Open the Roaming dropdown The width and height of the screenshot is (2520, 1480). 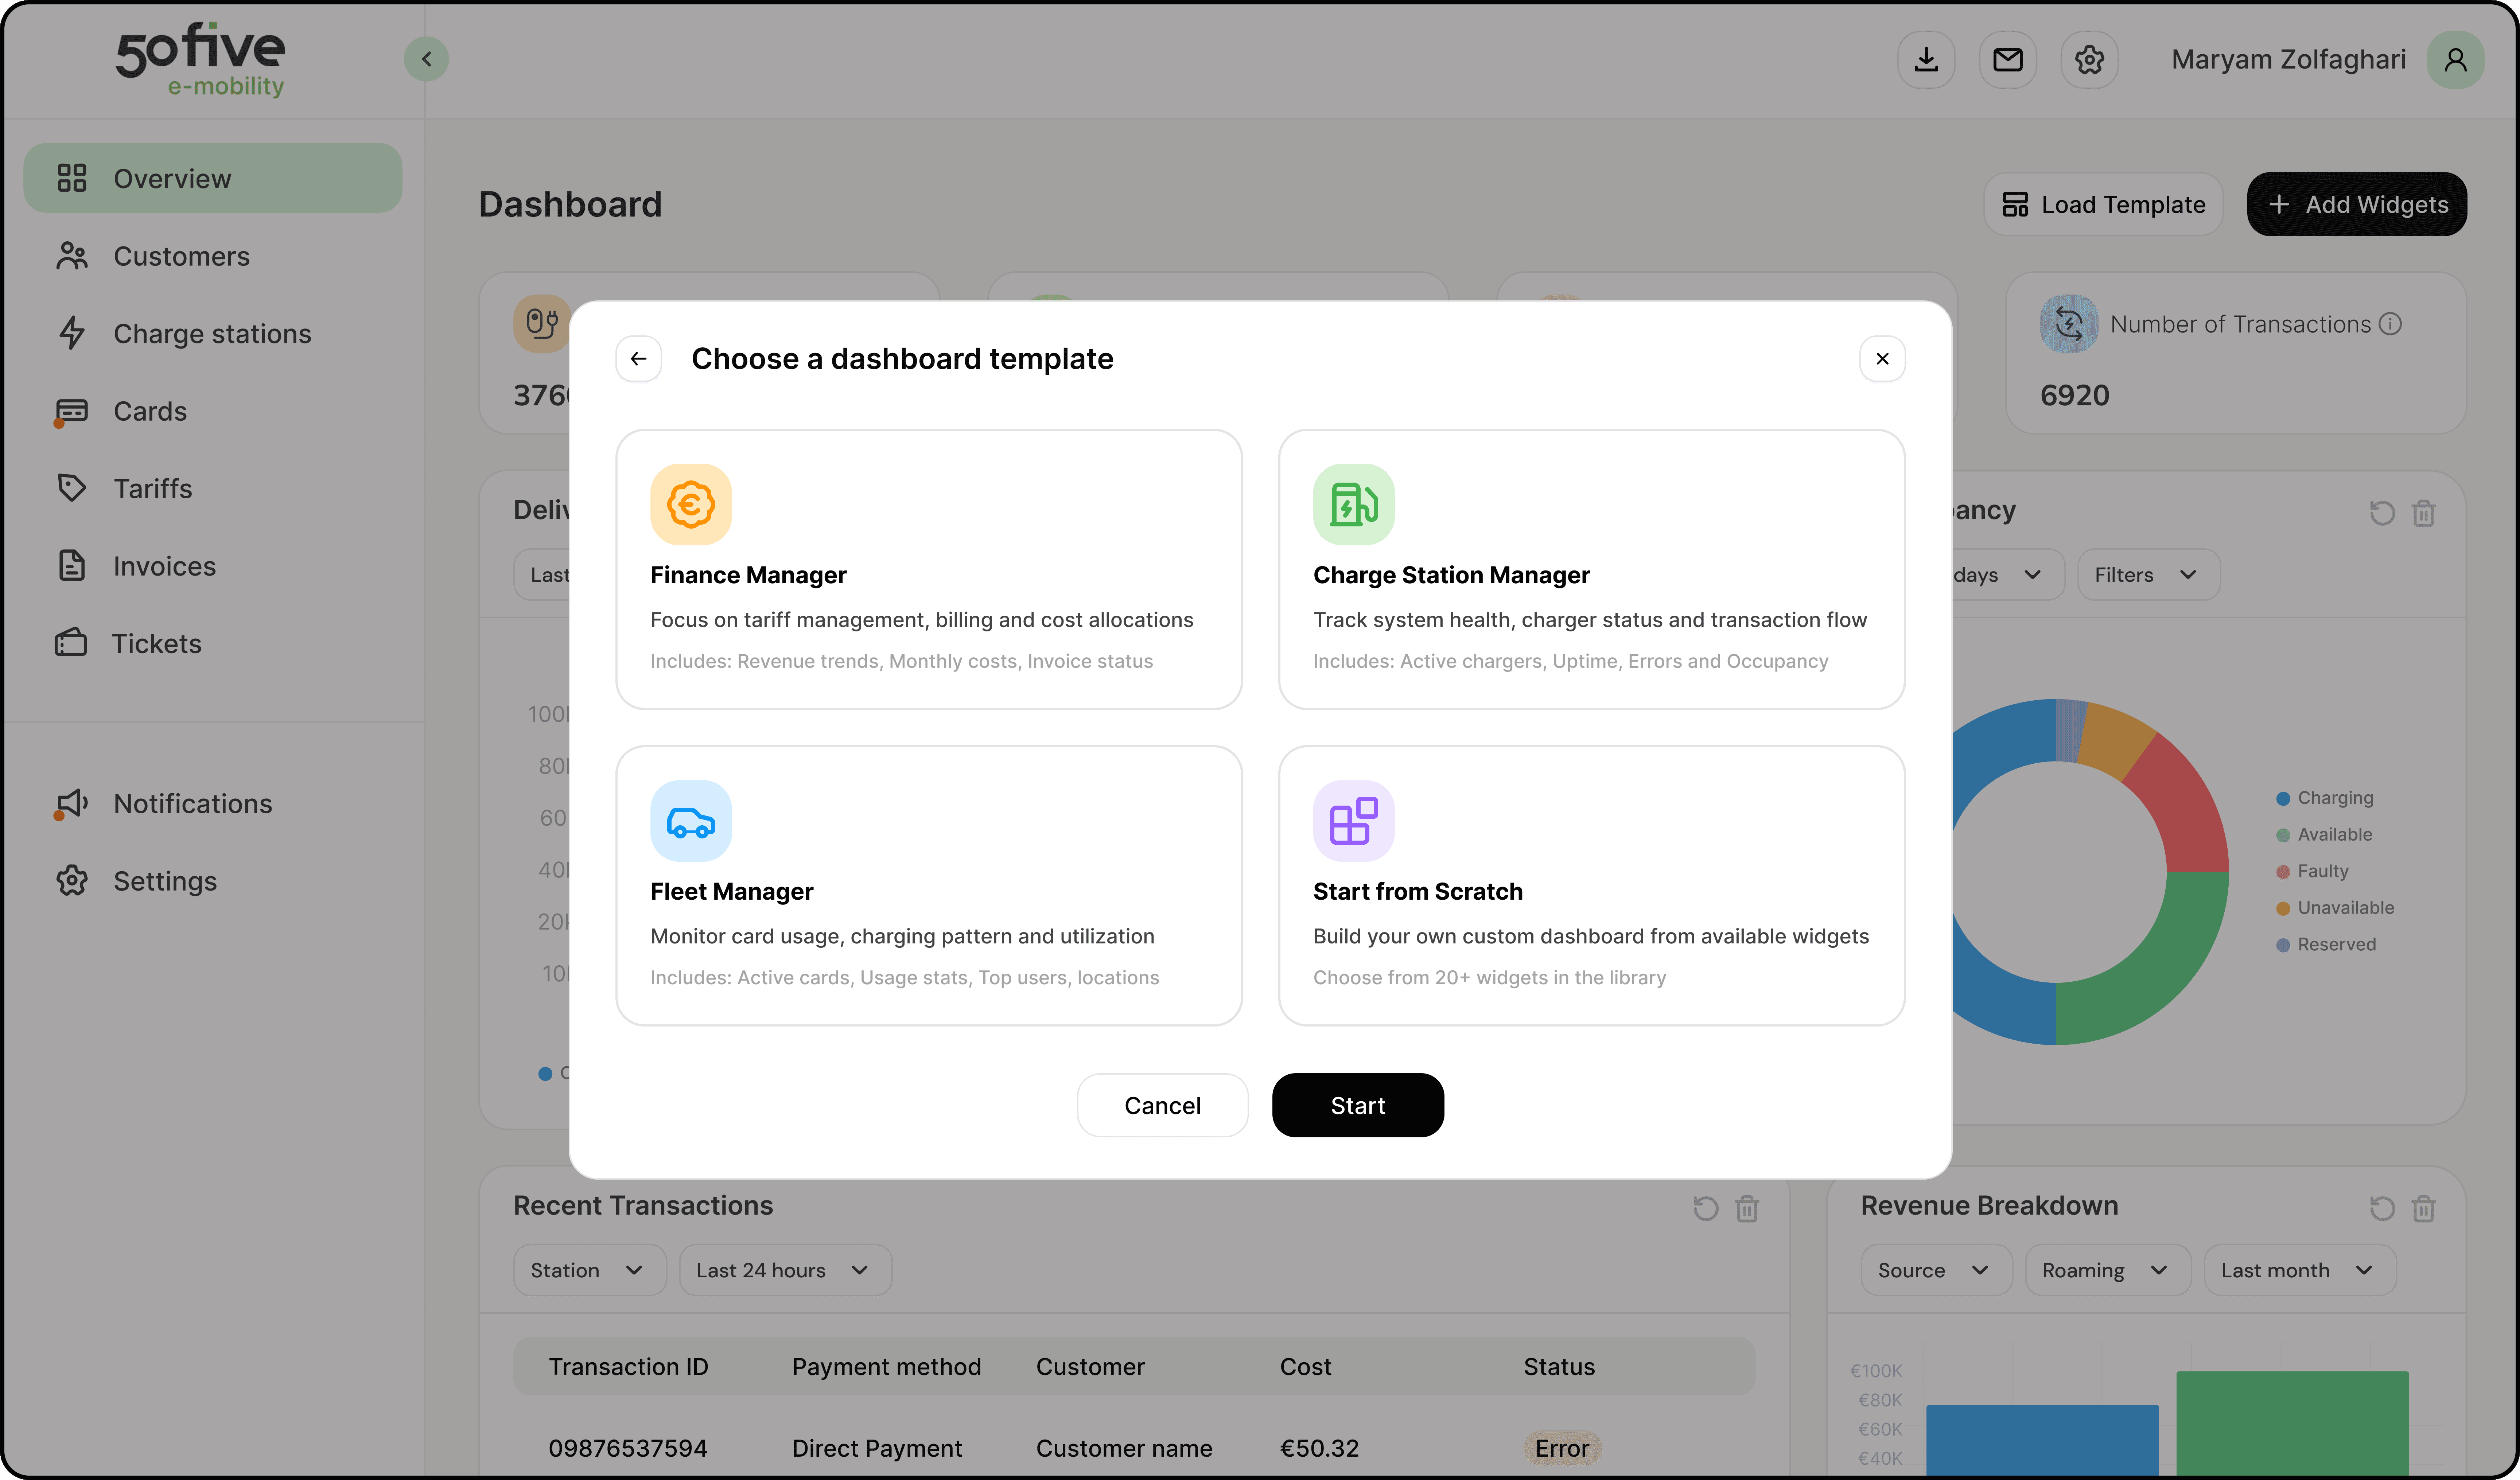coord(2106,1270)
